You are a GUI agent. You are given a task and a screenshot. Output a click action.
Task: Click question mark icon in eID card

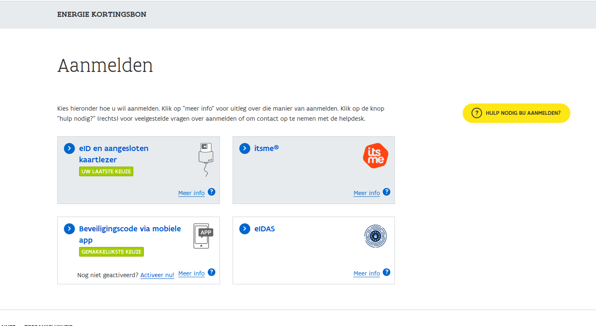pos(212,192)
